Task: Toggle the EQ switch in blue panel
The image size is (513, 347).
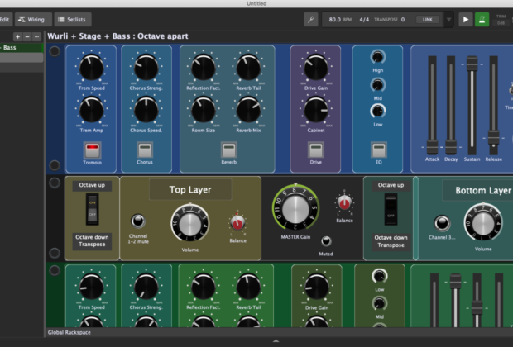Action: [378, 150]
